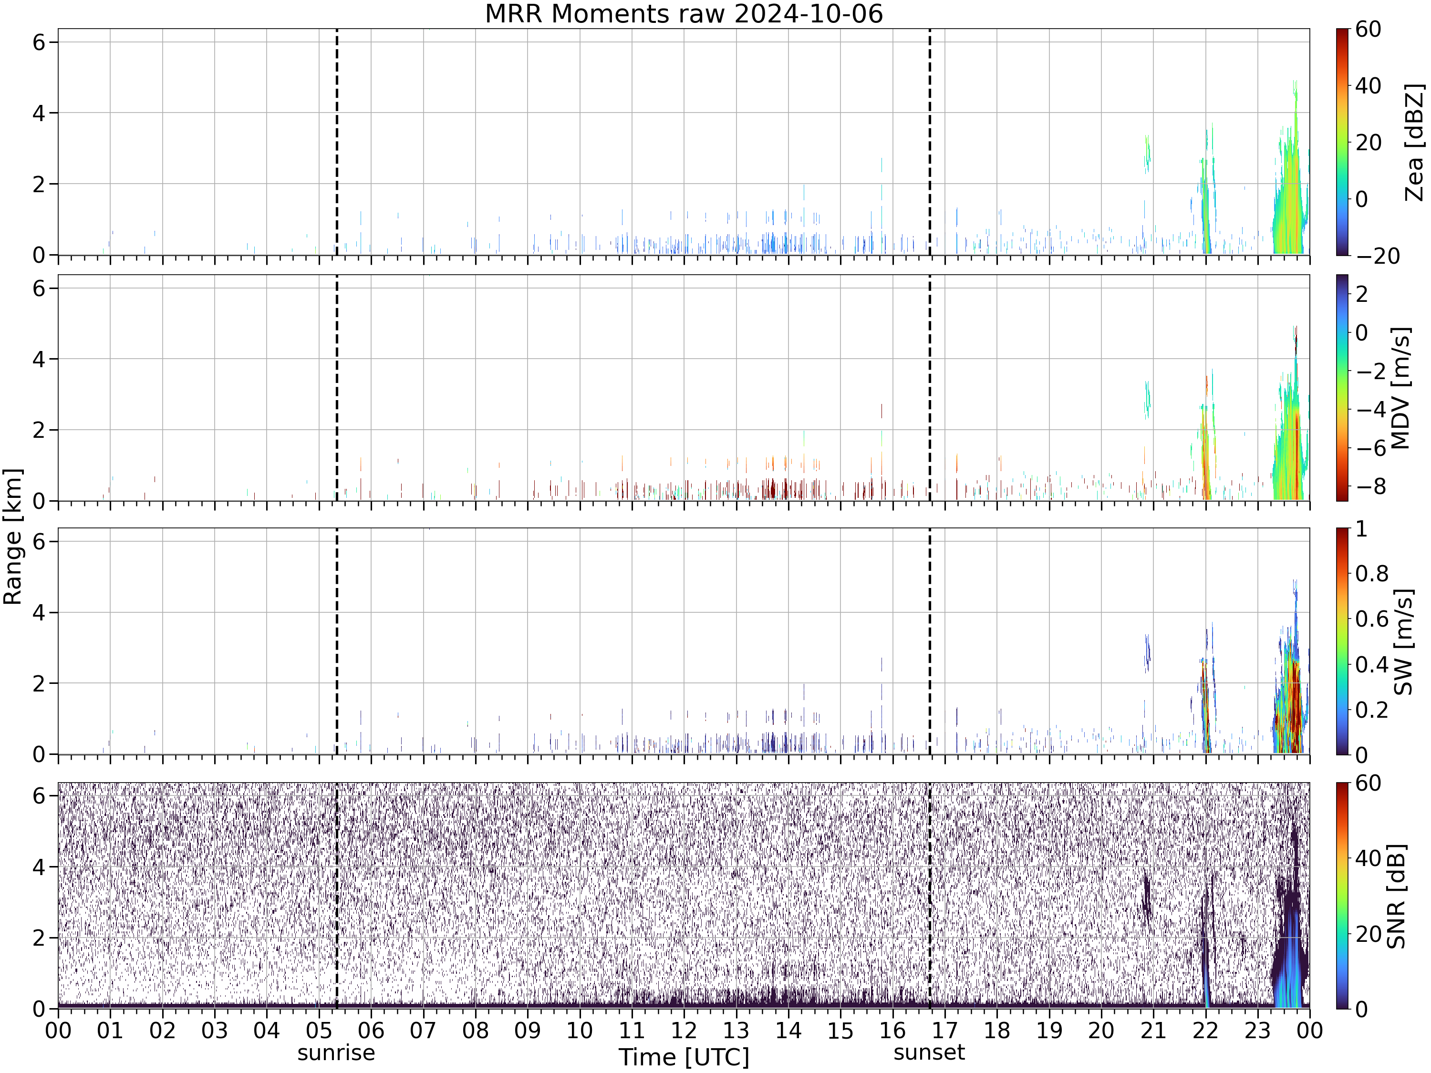Click the 12 hour tick label on time axis

[x=684, y=1030]
